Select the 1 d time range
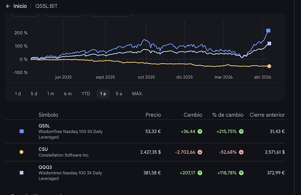The image size is (301, 195). pos(17,94)
